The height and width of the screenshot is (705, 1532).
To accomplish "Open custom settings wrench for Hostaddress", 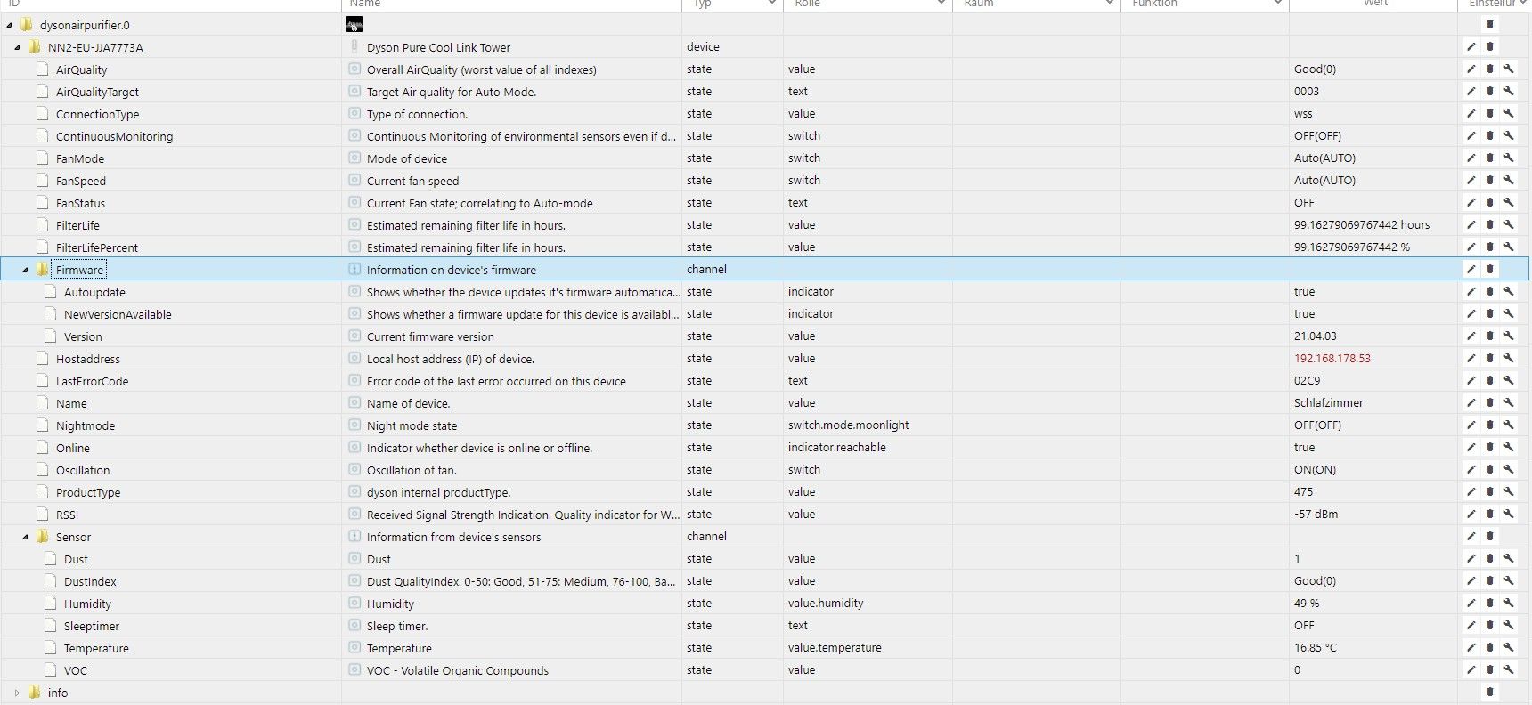I will [1509, 359].
